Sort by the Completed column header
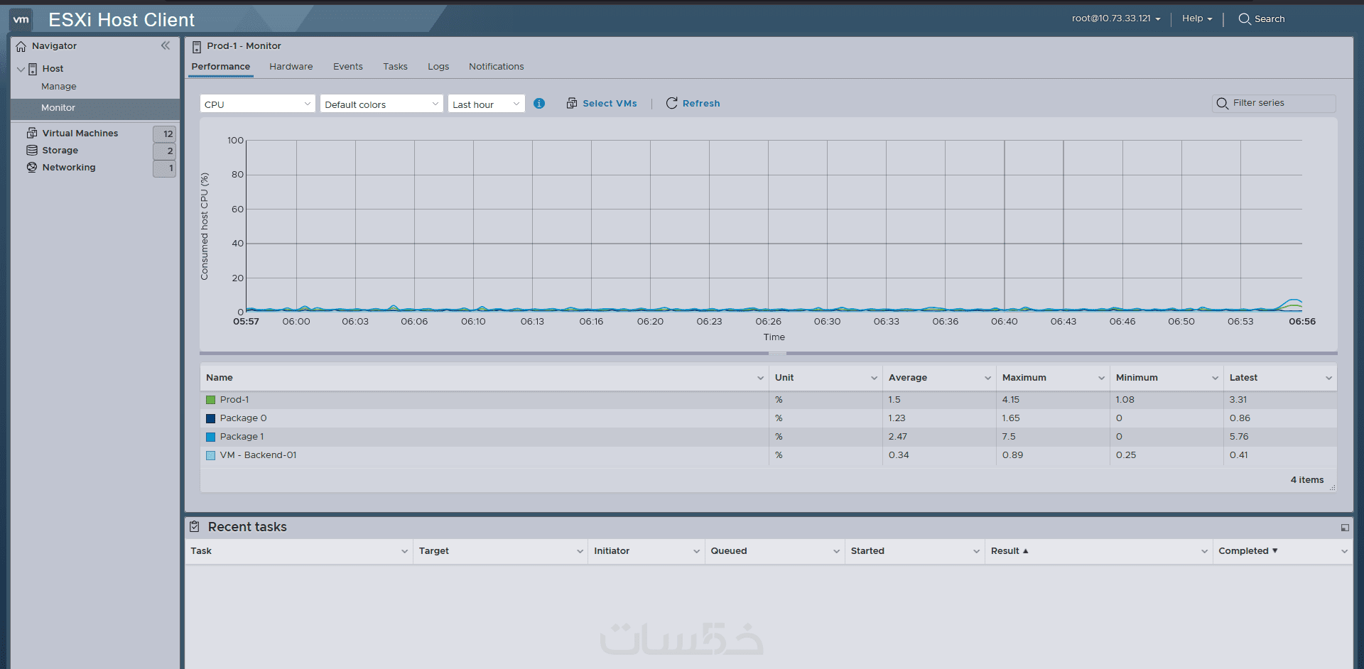1364x669 pixels. click(1243, 551)
